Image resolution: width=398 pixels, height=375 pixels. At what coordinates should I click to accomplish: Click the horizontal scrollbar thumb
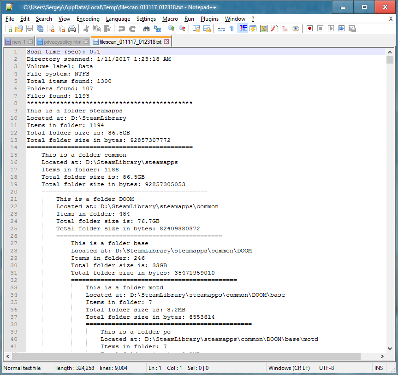click(x=186, y=356)
